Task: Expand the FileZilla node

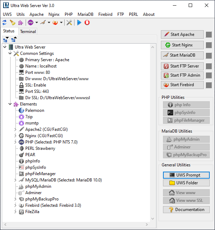Action: (x=15, y=212)
